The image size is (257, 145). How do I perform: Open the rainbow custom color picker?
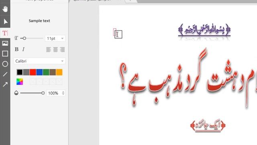point(20,82)
